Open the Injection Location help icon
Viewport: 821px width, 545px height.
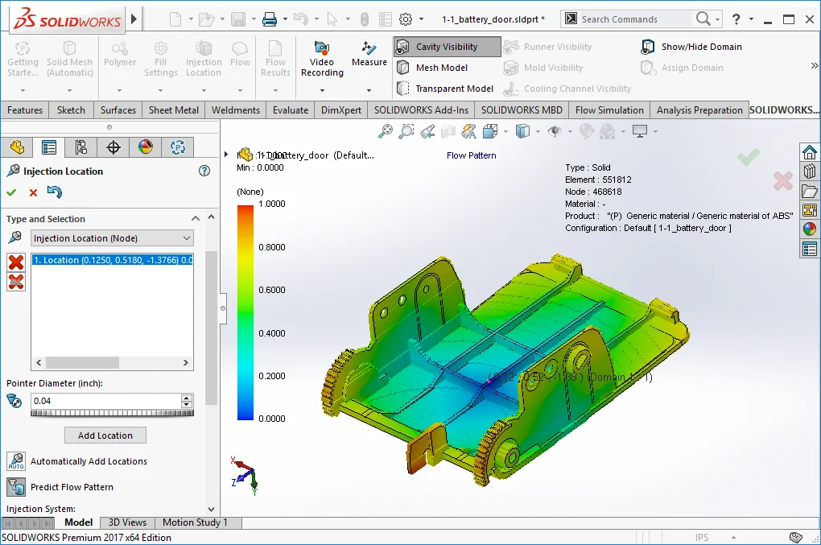(x=204, y=171)
